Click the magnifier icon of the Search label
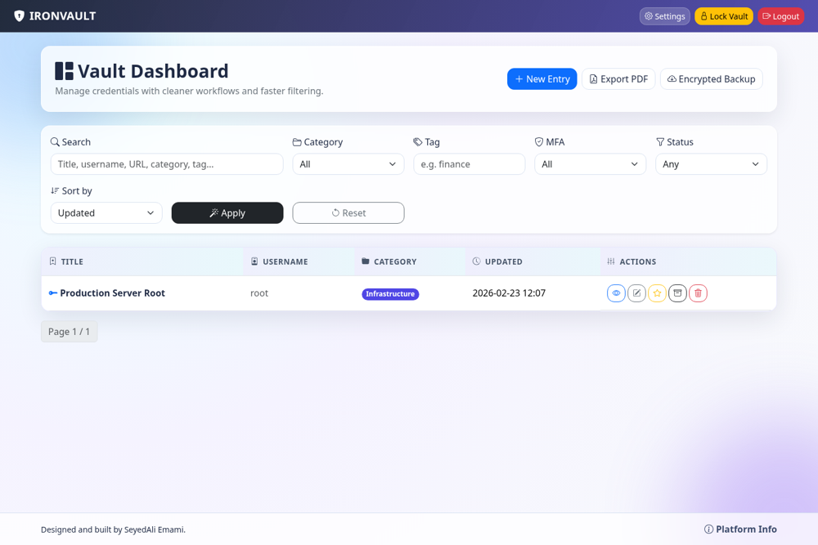Viewport: 818px width, 545px height. click(55, 141)
